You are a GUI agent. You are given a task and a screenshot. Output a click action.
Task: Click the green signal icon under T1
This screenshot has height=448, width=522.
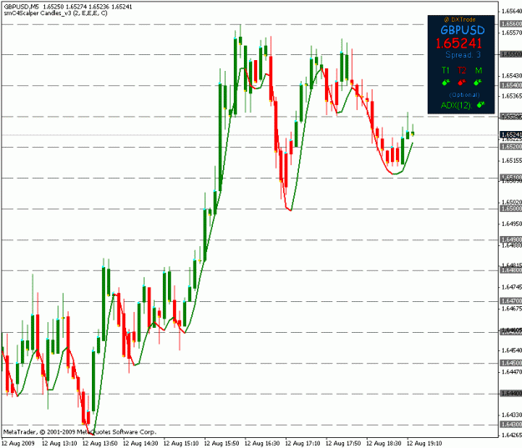[x=445, y=82]
